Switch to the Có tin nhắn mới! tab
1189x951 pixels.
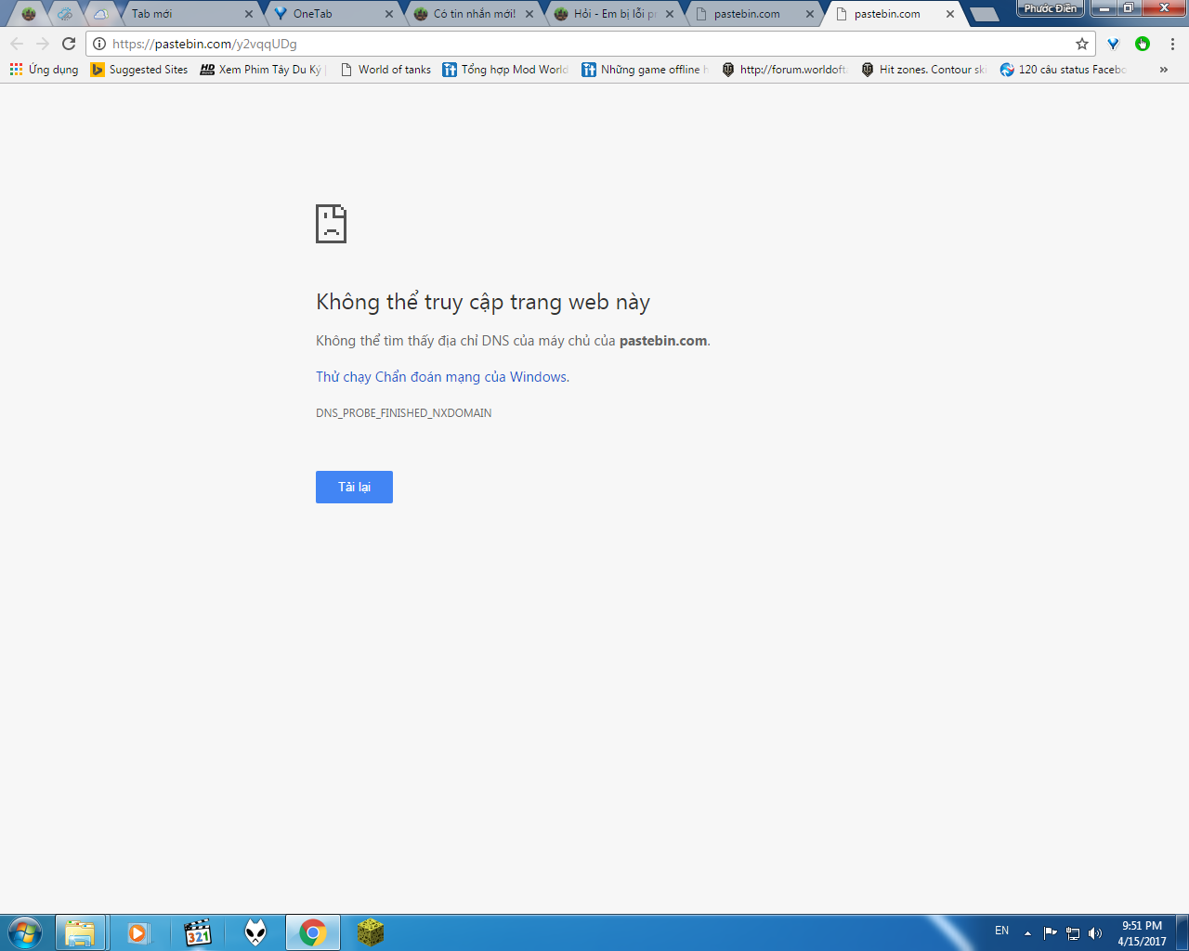(x=474, y=14)
